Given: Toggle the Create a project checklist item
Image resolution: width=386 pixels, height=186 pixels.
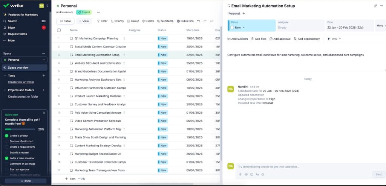Looking at the screenshot, I should 7,136.
